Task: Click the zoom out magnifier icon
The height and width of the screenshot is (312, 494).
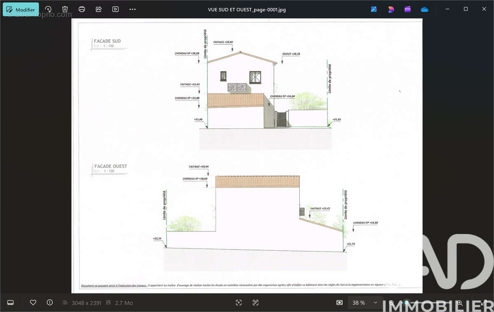Action: click(x=392, y=303)
